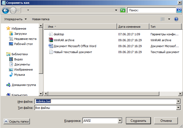Click the blue Help icon
183x128 pixels.
coord(176,19)
